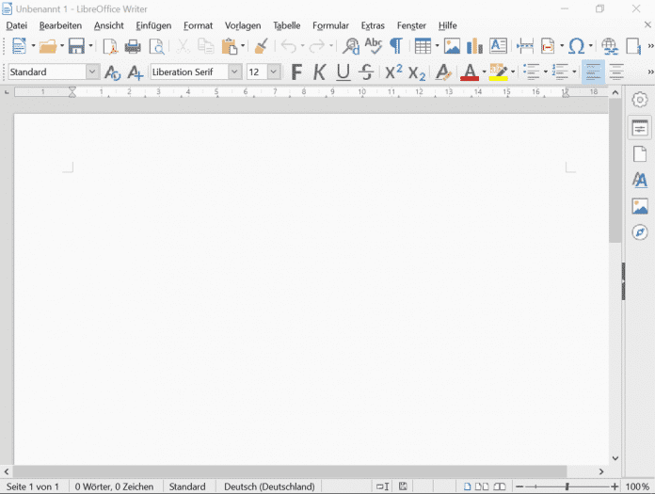Open the font size 12 dropdown
Image resolution: width=655 pixels, height=494 pixels.
274,72
